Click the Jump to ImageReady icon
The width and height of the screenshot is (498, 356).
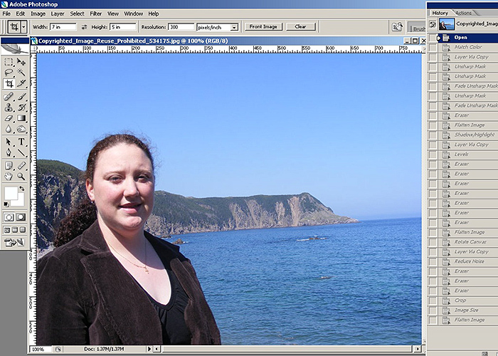click(15, 243)
